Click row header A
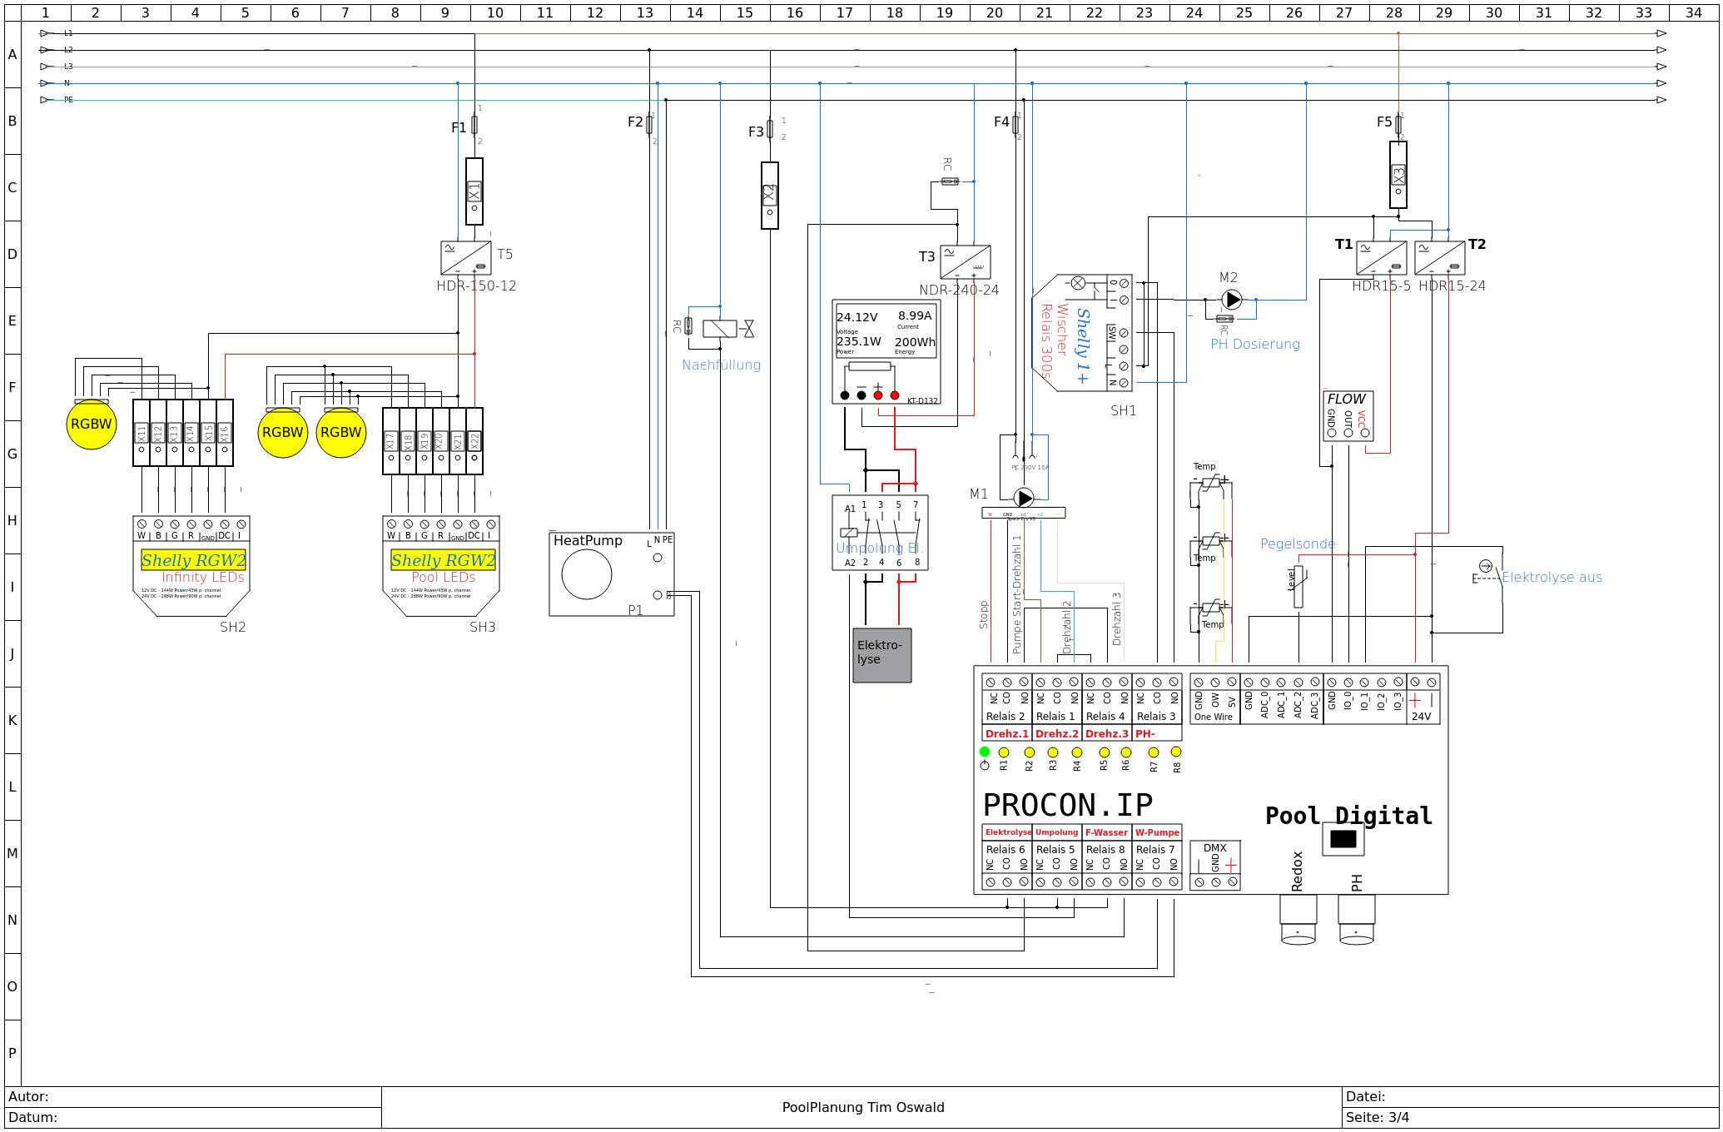The height and width of the screenshot is (1132, 1723). click(x=12, y=54)
